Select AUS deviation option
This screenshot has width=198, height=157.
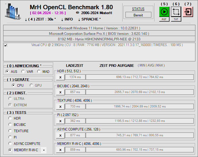[12, 71]
